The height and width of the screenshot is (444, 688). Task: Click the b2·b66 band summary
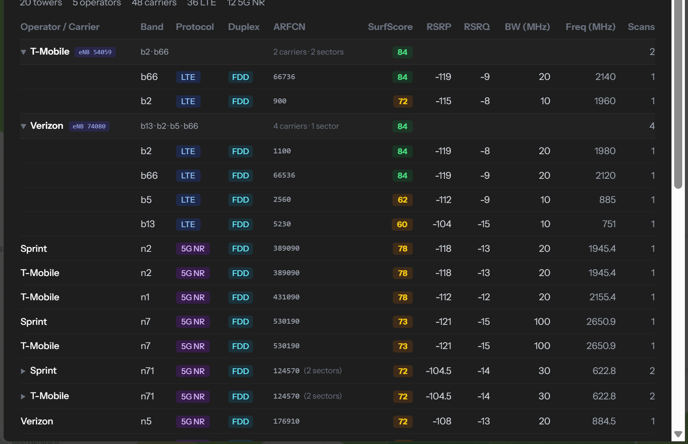155,52
